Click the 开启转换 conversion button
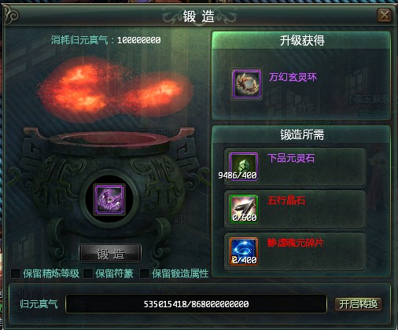Viewport: 398px width, 330px height. pyautogui.click(x=358, y=304)
